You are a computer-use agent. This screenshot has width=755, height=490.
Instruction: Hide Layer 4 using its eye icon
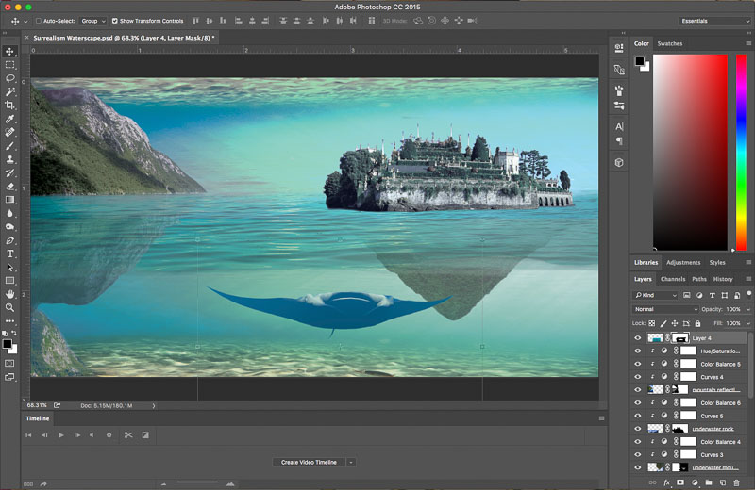638,338
